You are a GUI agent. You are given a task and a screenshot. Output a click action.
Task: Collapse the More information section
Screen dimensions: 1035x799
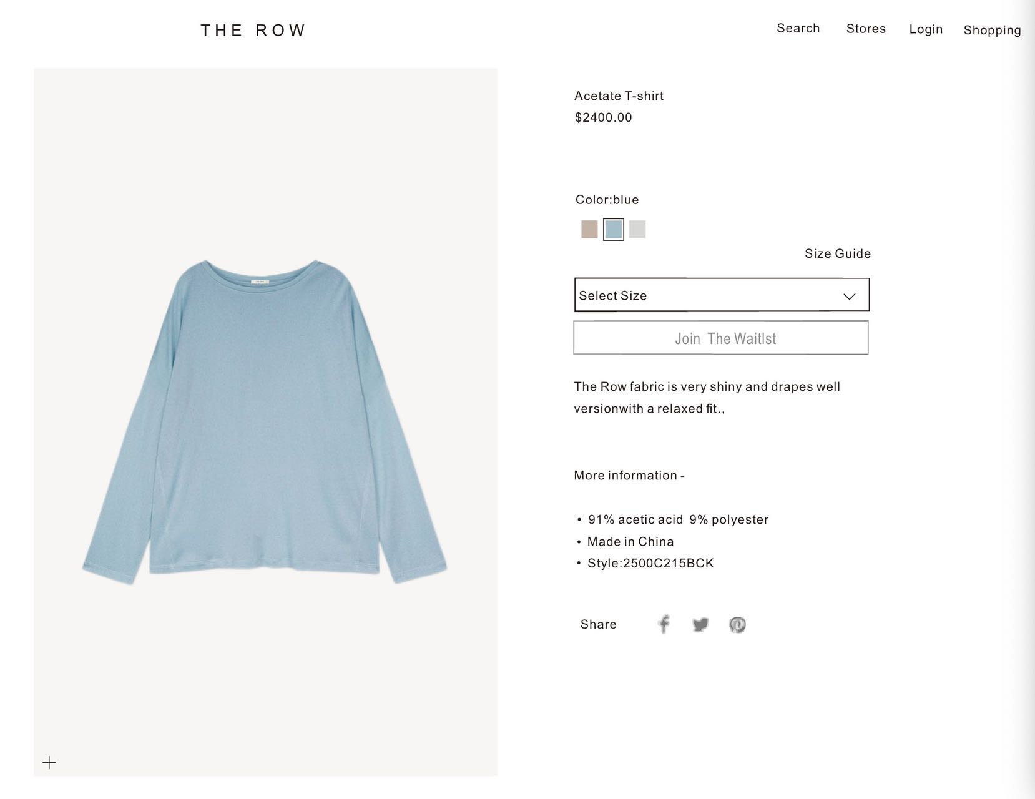click(x=629, y=476)
